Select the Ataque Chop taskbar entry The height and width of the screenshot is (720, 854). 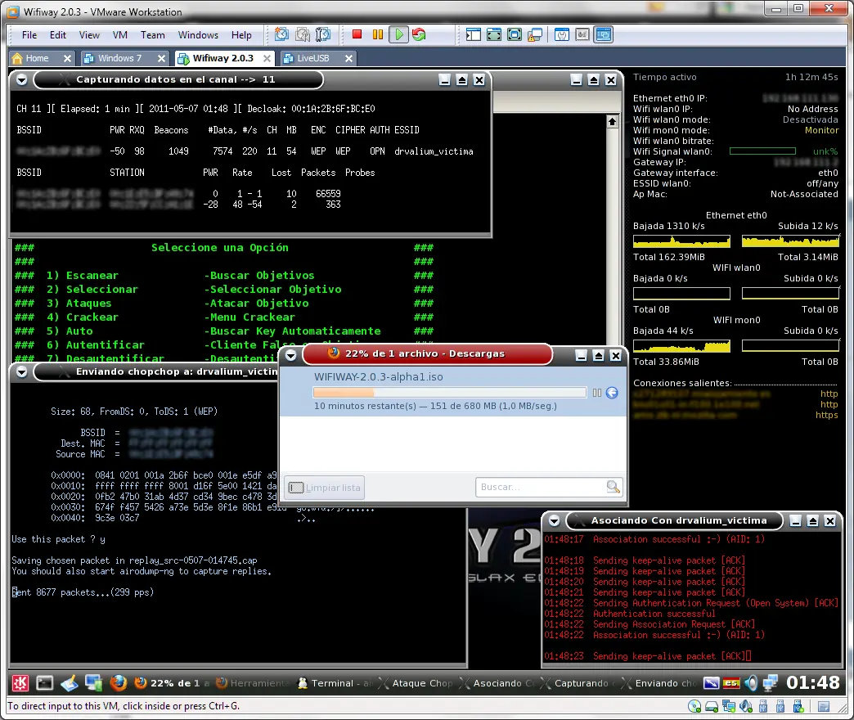[x=415, y=683]
